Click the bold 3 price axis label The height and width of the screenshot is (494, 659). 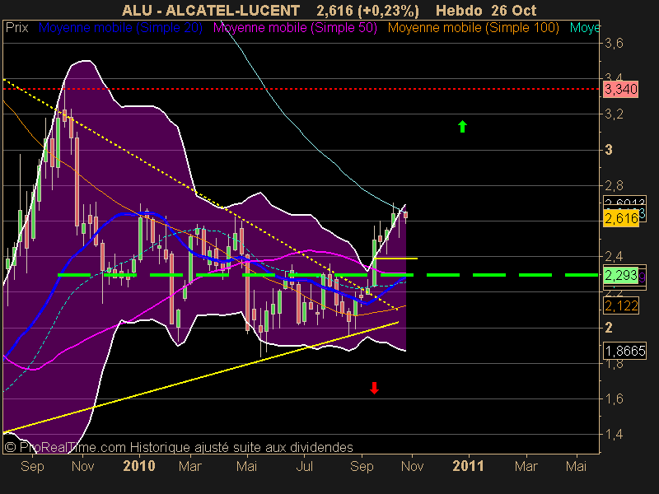[x=609, y=150]
